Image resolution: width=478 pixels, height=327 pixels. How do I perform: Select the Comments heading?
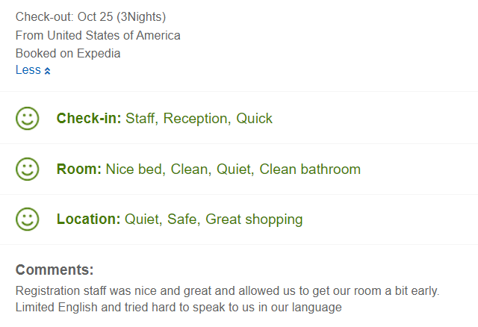(55, 270)
